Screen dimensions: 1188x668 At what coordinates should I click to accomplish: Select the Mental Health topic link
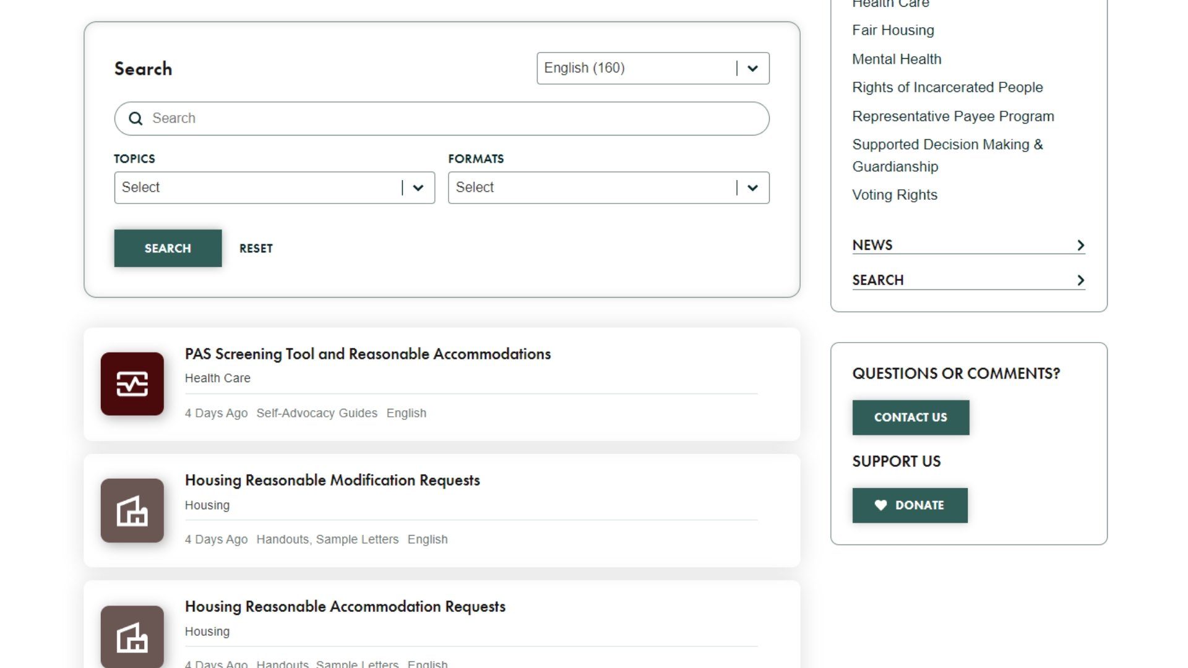click(897, 59)
